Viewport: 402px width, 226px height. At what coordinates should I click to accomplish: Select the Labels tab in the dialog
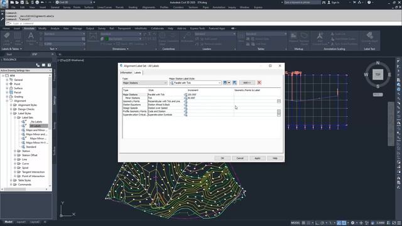[138, 73]
